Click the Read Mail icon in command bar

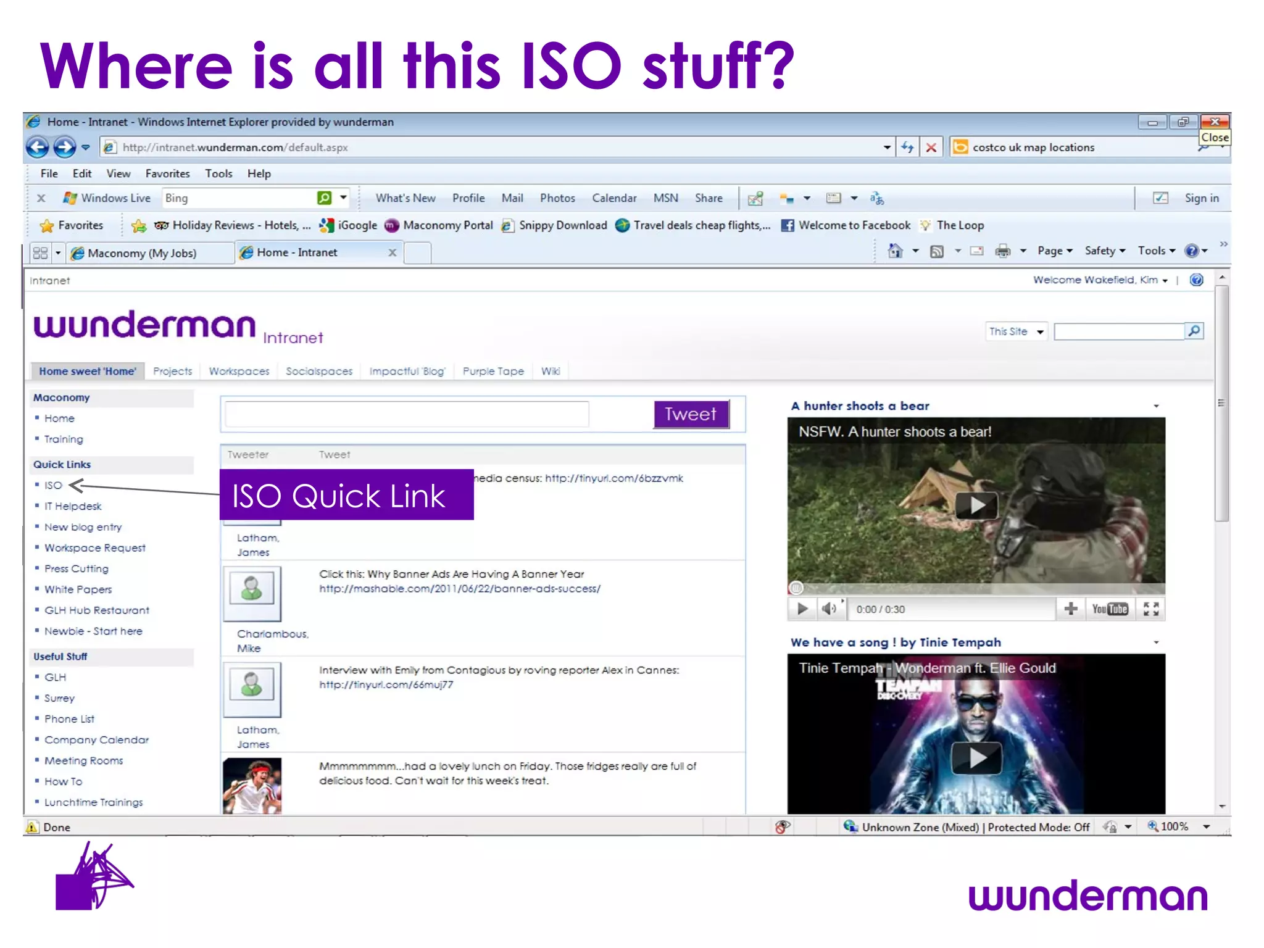(976, 251)
